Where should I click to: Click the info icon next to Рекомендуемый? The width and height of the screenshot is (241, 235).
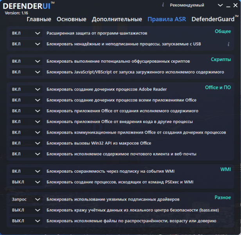163,5
